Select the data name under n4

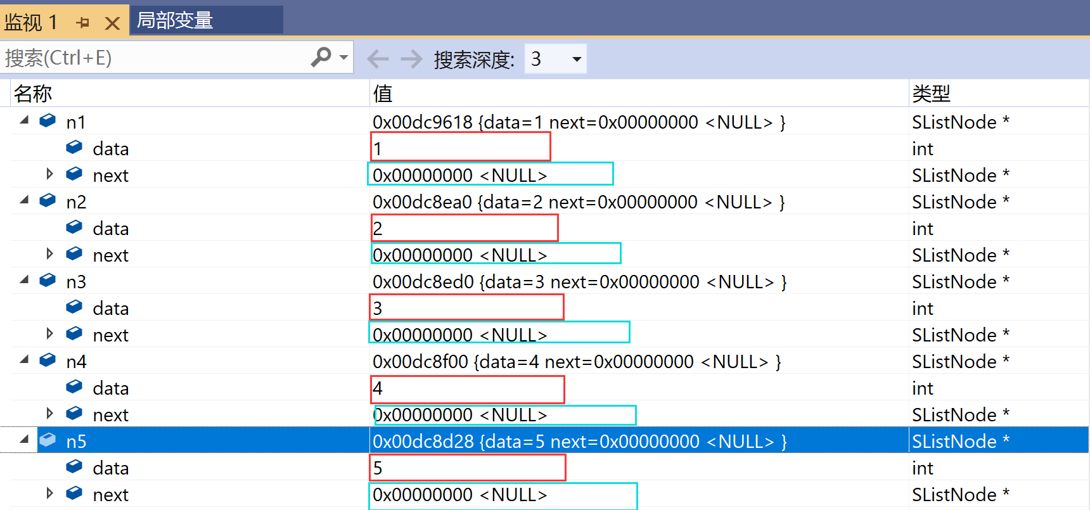111,388
